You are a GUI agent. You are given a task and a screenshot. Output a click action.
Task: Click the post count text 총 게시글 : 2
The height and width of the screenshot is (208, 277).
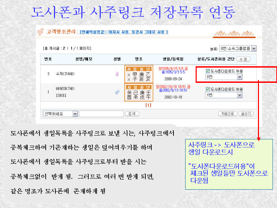coord(54,48)
